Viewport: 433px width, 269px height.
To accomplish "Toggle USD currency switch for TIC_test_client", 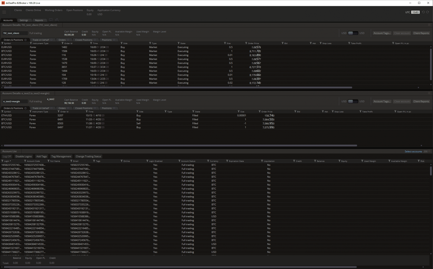I will 353,33.
